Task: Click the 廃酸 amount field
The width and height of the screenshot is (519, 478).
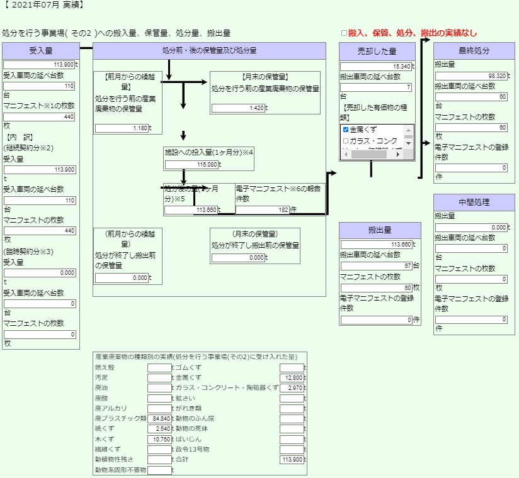Action: click(159, 398)
